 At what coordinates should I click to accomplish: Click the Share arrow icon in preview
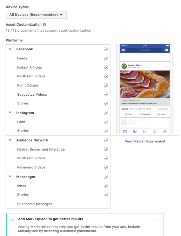pyautogui.click(x=159, y=114)
